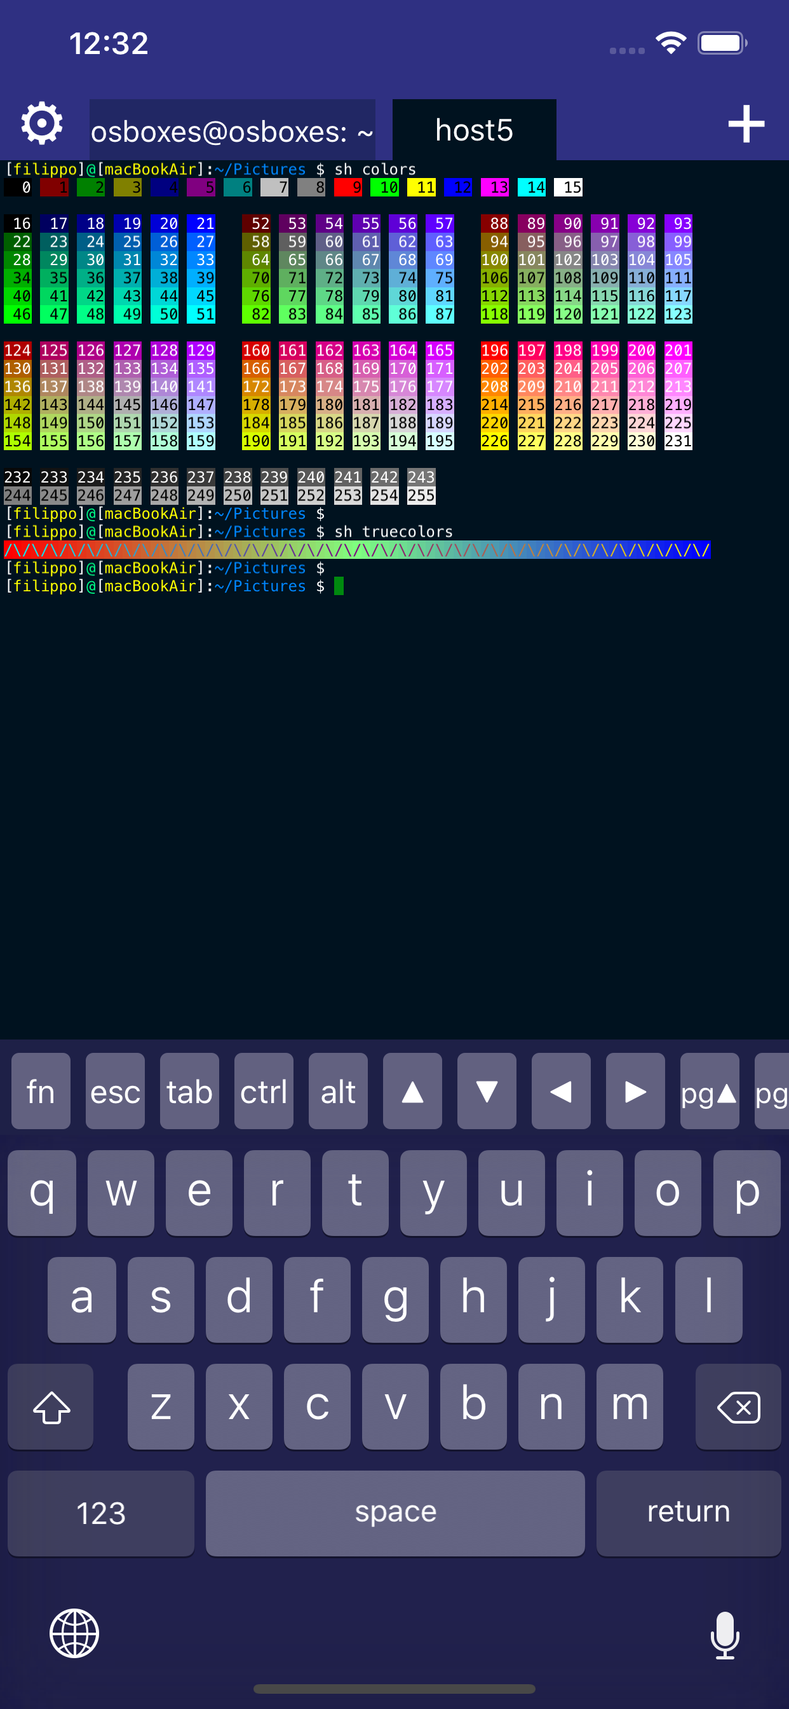The height and width of the screenshot is (1709, 789).
Task: Tap the letter r key
Action: [x=277, y=1193]
